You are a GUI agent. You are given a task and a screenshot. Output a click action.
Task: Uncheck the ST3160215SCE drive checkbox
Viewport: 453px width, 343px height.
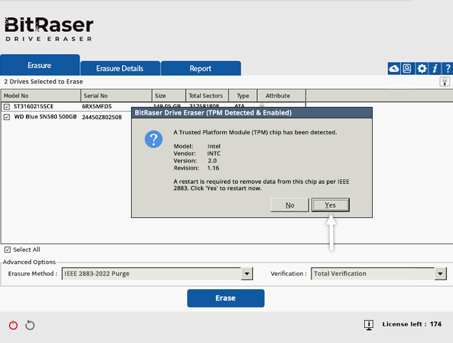[x=7, y=107]
